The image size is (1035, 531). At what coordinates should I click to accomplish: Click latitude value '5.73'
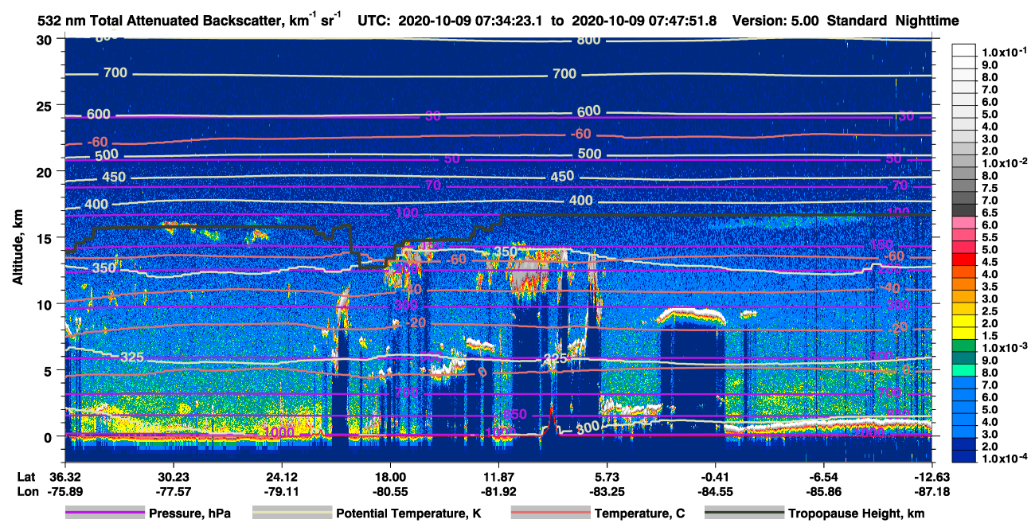pyautogui.click(x=607, y=477)
